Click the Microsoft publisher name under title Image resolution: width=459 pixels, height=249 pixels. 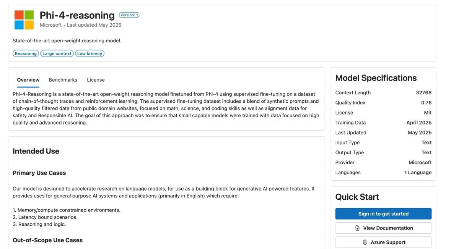(50, 25)
